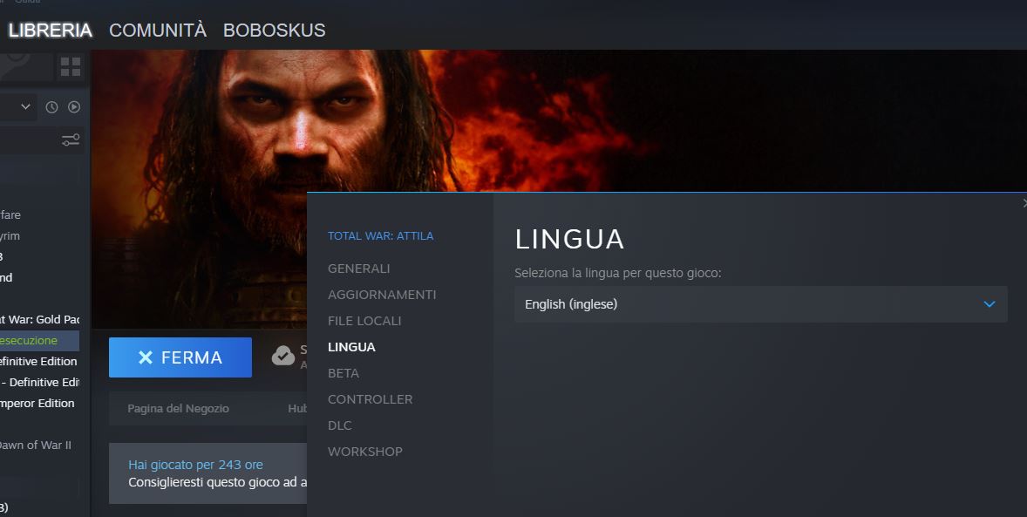Click the blue arrow of language selector

click(x=989, y=304)
